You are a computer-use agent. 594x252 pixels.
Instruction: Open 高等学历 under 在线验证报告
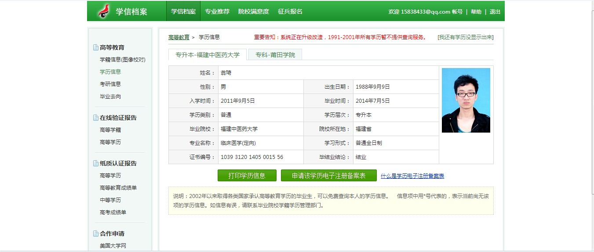coord(110,142)
